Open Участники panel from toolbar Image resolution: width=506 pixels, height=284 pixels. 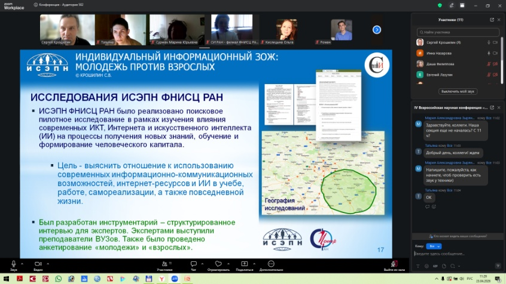pyautogui.click(x=165, y=266)
